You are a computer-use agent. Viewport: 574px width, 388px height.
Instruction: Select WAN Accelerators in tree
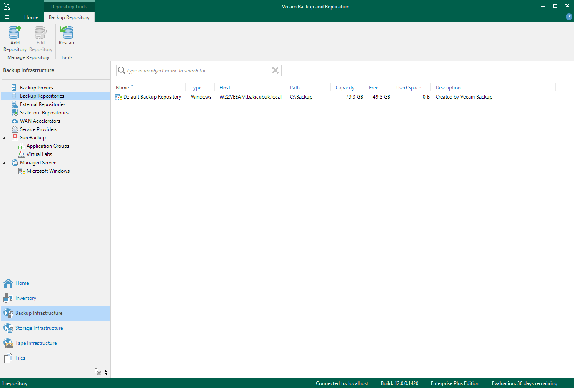click(x=40, y=121)
